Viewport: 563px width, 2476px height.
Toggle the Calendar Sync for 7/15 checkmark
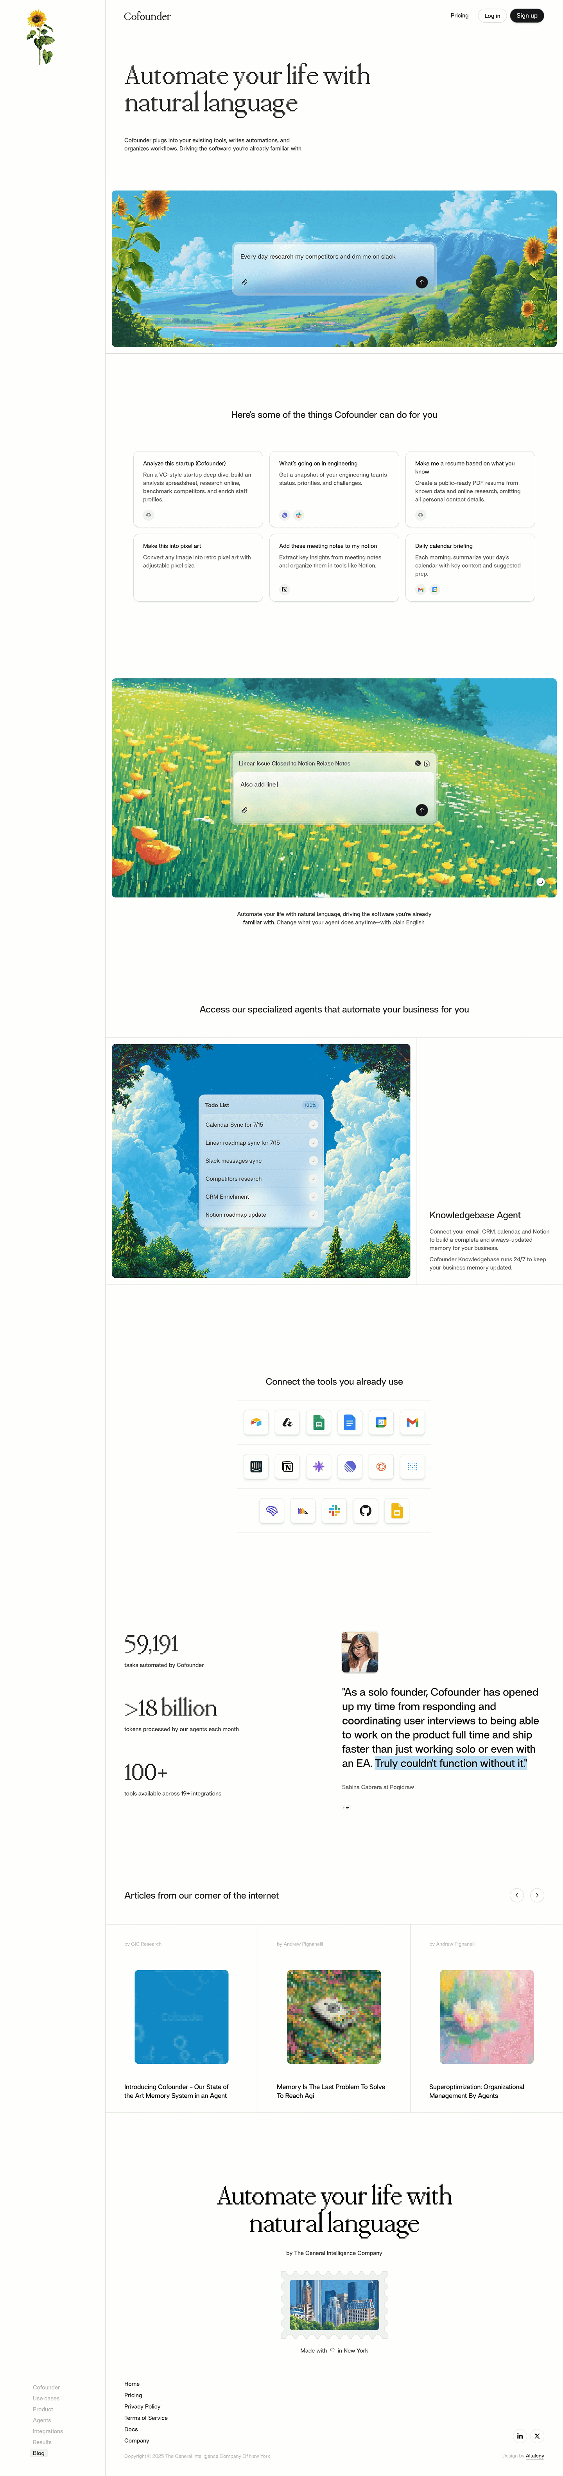click(x=312, y=1125)
